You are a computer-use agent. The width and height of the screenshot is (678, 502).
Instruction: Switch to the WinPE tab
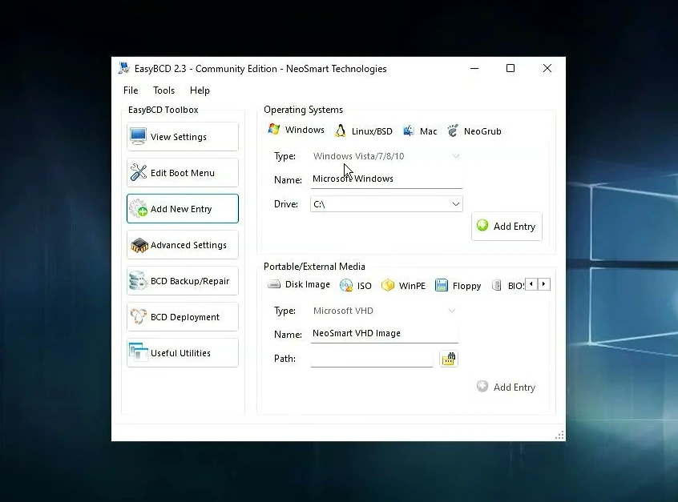click(x=403, y=286)
